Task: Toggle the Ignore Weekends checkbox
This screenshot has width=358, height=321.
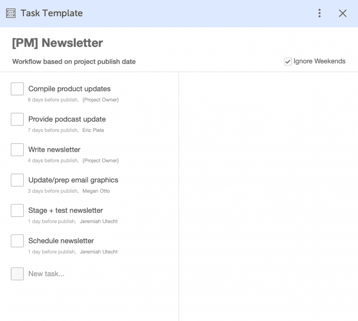Action: [288, 61]
